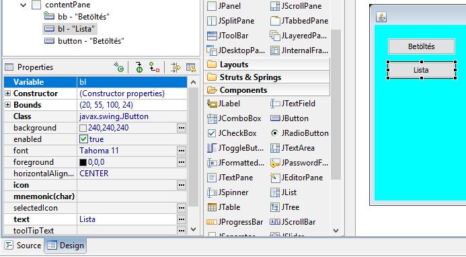Open the selectedIcon ellipsis button
The image size is (466, 257).
point(182,208)
